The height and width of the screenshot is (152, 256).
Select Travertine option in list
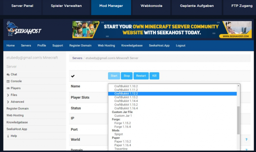coord(121,149)
